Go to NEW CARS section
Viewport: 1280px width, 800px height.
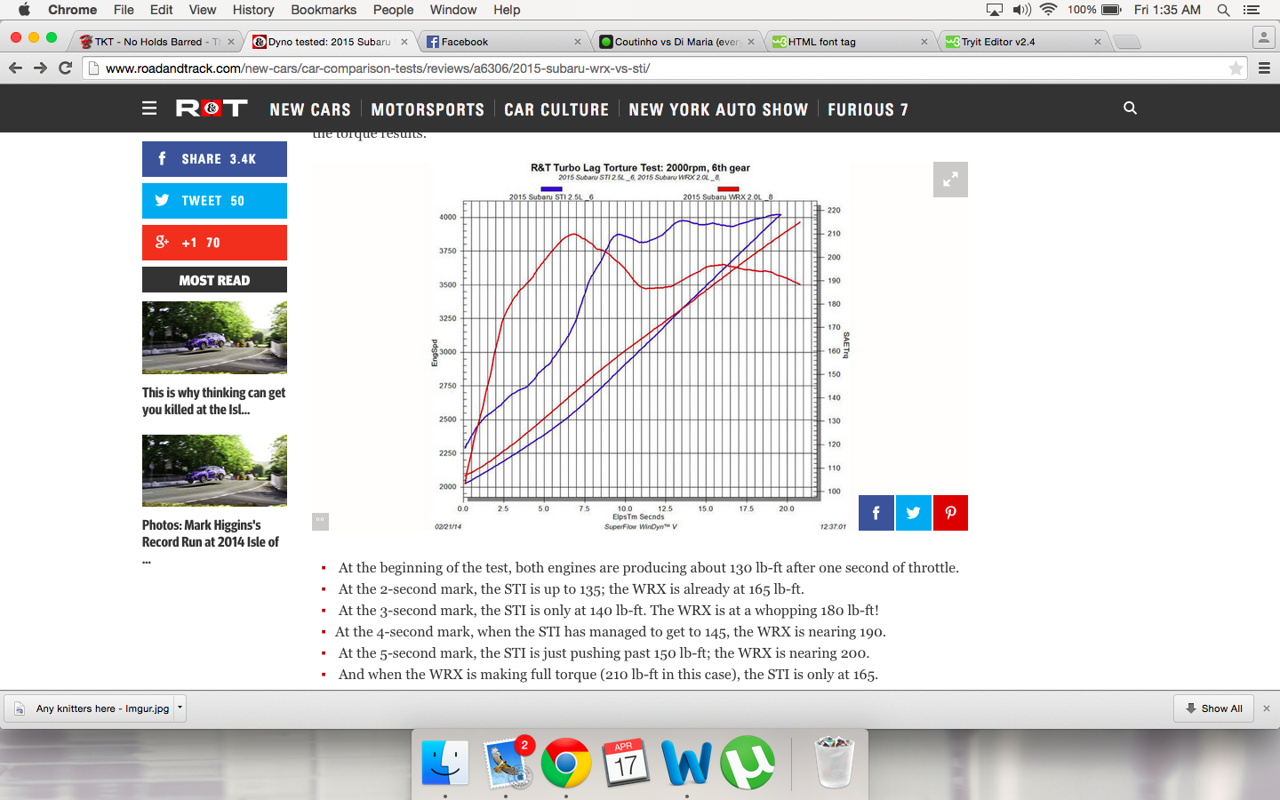coord(310,109)
